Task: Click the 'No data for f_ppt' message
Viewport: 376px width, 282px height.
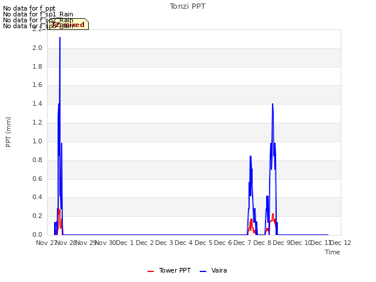Action: click(29, 9)
